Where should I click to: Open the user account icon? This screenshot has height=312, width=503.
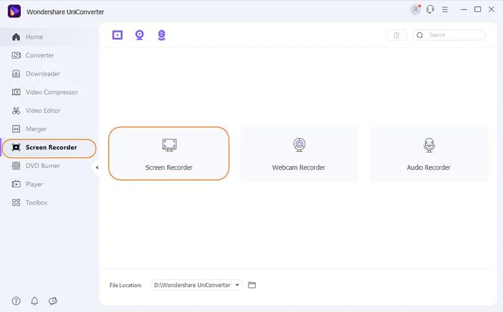click(x=415, y=9)
